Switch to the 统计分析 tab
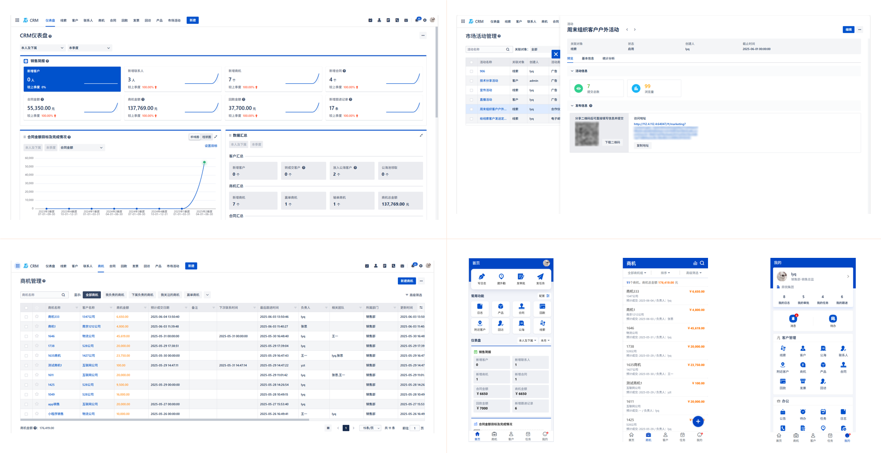 (608, 59)
